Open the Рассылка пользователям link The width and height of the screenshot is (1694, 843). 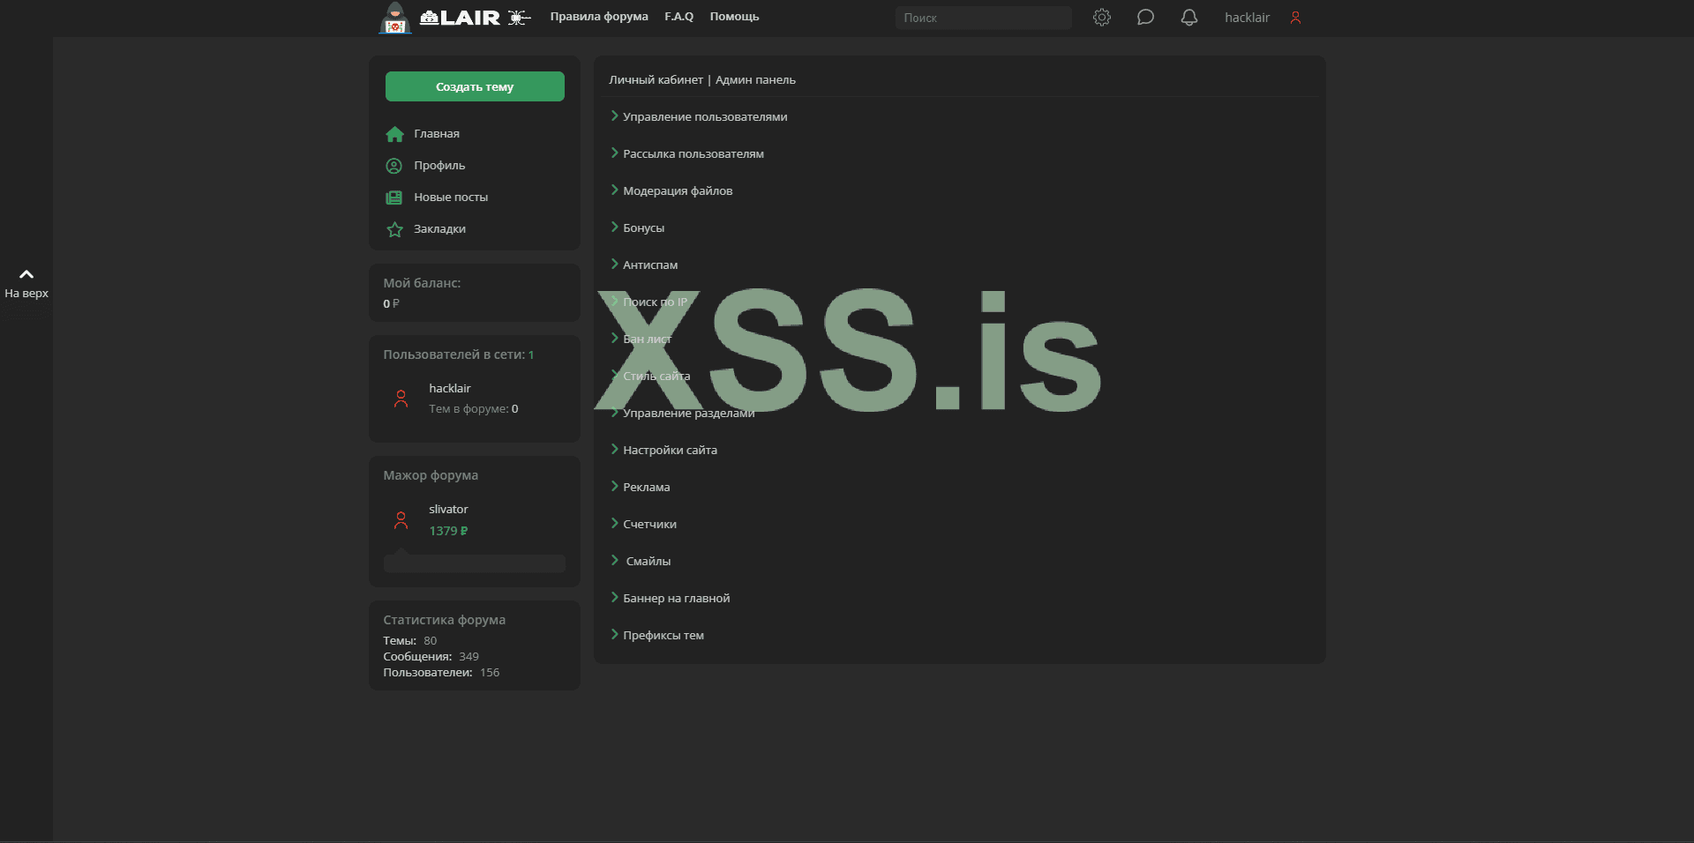click(693, 153)
